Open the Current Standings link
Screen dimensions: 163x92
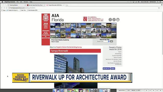point(117,55)
